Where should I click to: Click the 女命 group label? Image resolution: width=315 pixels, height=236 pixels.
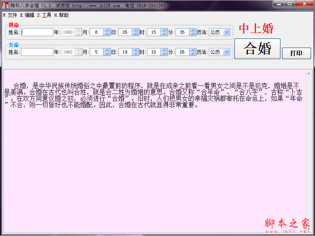14,45
